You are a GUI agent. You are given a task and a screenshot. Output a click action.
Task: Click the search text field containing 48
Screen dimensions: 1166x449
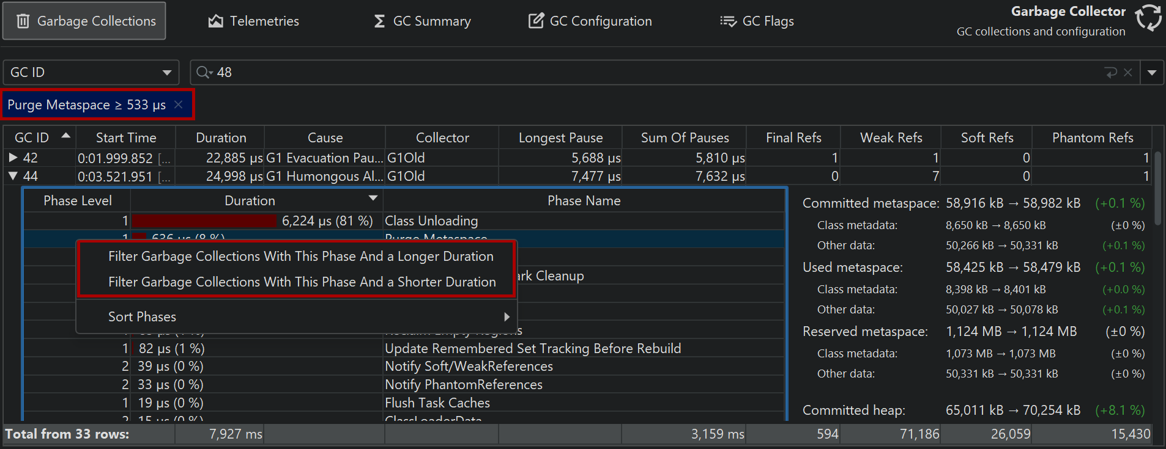coord(612,73)
